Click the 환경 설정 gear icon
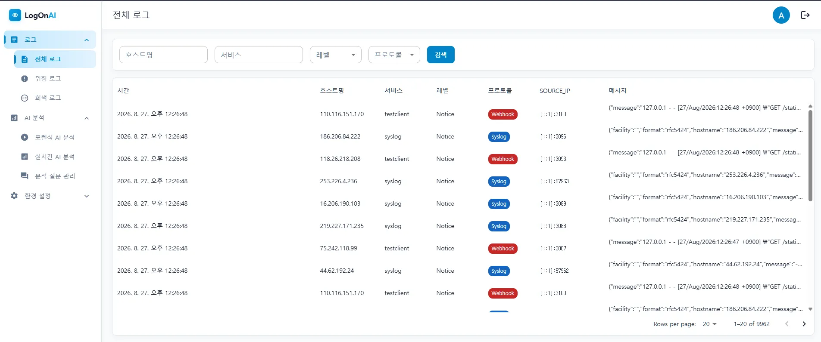 pos(14,196)
